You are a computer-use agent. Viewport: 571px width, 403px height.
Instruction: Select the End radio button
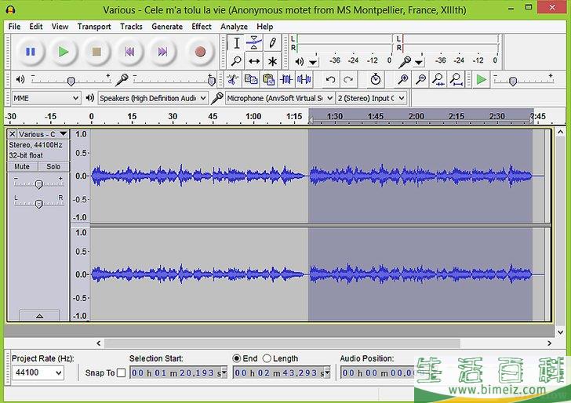[x=237, y=358]
